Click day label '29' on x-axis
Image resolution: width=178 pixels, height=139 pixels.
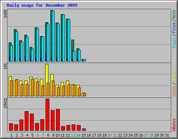pos(156,135)
